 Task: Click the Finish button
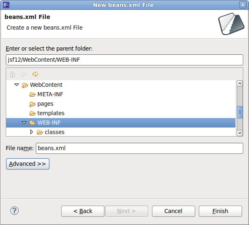pos(220,211)
